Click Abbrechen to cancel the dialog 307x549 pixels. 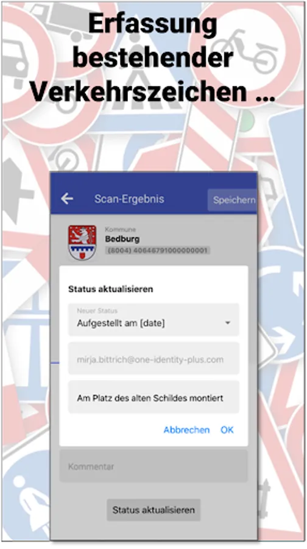pos(186,430)
